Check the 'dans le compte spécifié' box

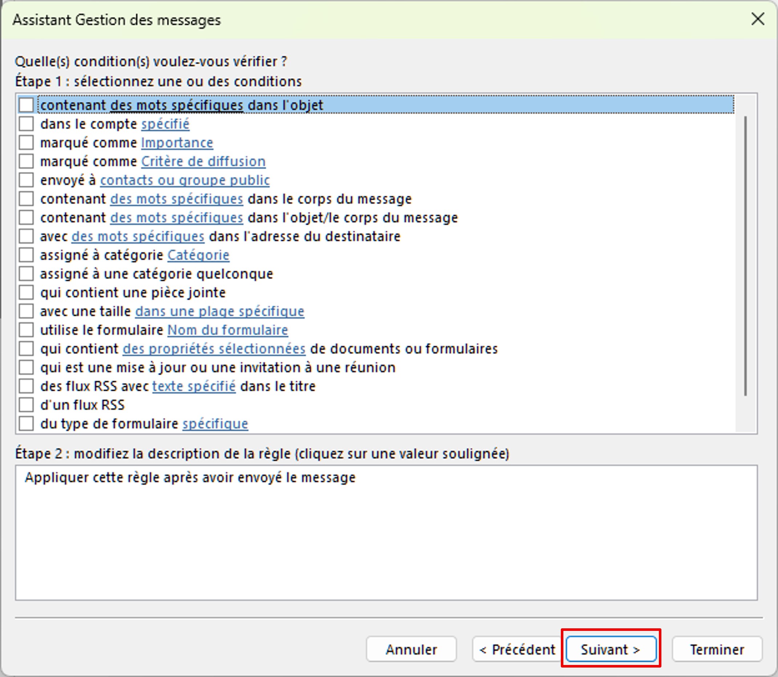(26, 124)
